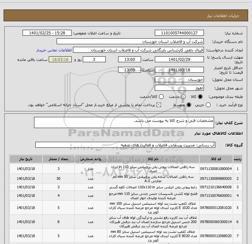Click the ردیف column header
Viewport: 252px width, 244px height.
pyautogui.click(x=238, y=159)
